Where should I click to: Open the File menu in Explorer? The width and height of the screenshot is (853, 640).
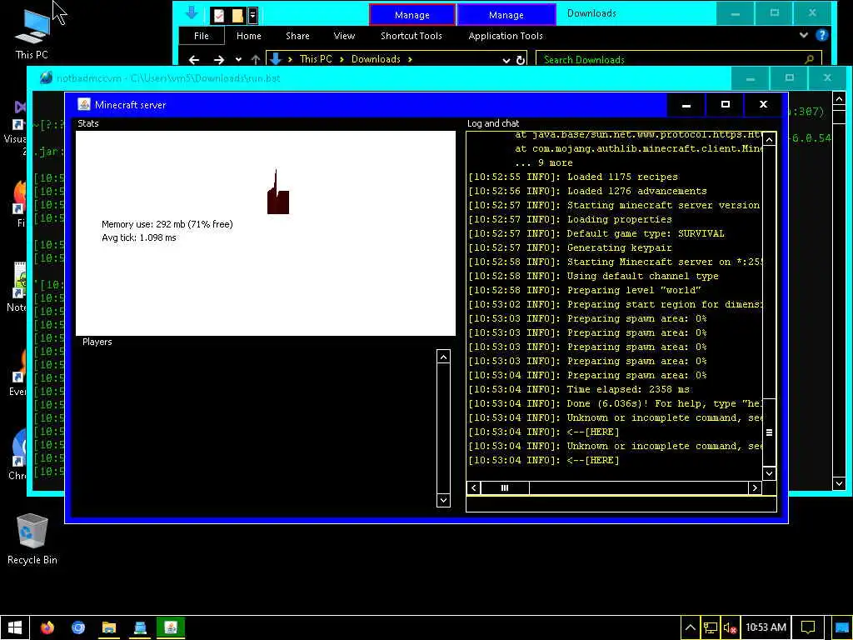[x=202, y=36]
